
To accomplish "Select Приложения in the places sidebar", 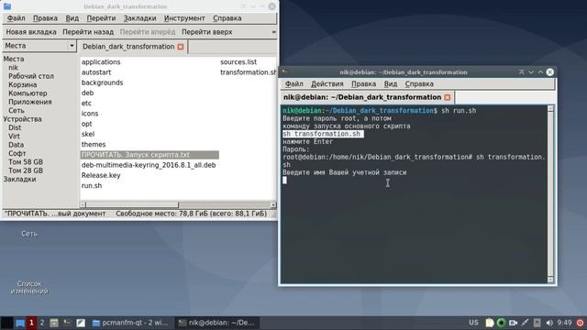I will [x=30, y=102].
